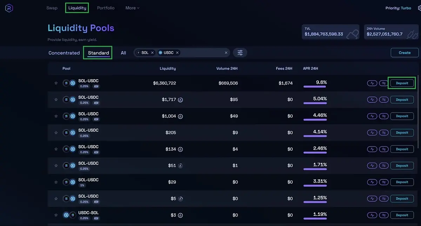Click Deposit for the $1,717 pool
421x226 pixels.
tap(402, 100)
